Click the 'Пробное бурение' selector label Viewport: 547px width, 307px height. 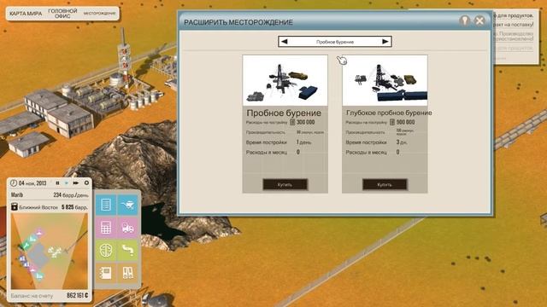coord(335,42)
